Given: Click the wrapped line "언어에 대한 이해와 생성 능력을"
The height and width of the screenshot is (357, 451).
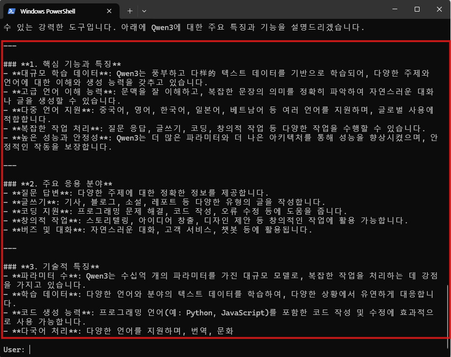Looking at the screenshot, I should (105, 82).
